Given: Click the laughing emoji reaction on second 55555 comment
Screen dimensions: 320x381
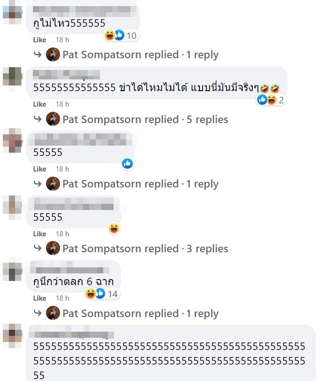Looking at the screenshot, I should coord(114,228).
